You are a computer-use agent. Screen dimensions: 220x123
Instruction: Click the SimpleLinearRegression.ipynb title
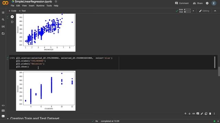33,1
